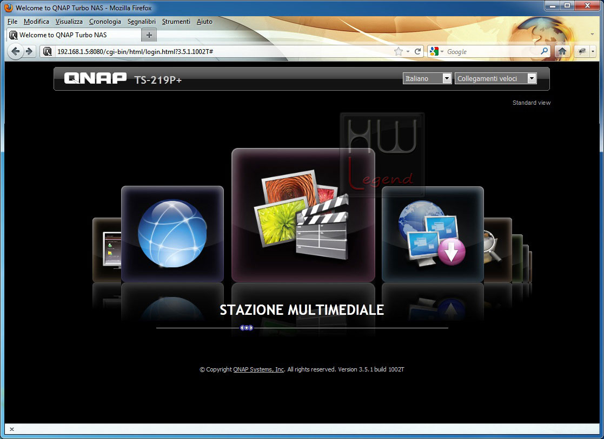Switch to Standard view
This screenshot has width=604, height=439.
(x=531, y=103)
